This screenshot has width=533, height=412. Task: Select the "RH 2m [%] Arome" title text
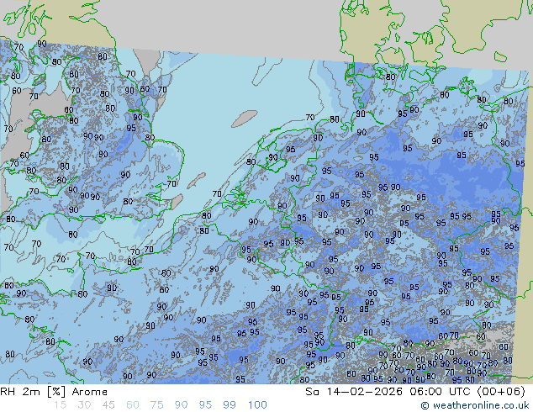pyautogui.click(x=54, y=392)
